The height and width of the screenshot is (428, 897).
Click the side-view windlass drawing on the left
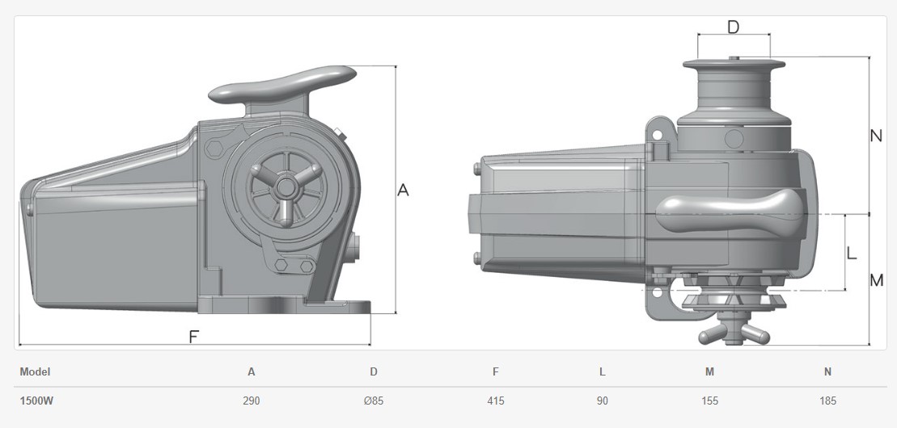click(194, 202)
